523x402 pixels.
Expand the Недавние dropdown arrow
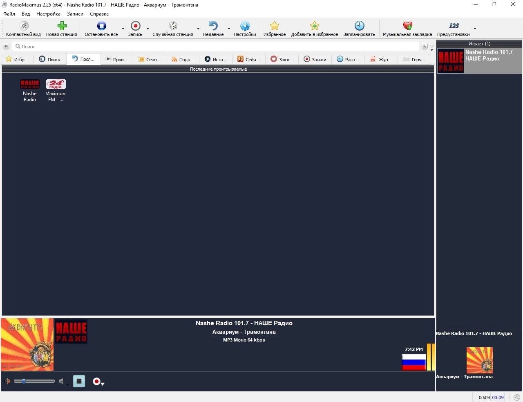coord(229,29)
